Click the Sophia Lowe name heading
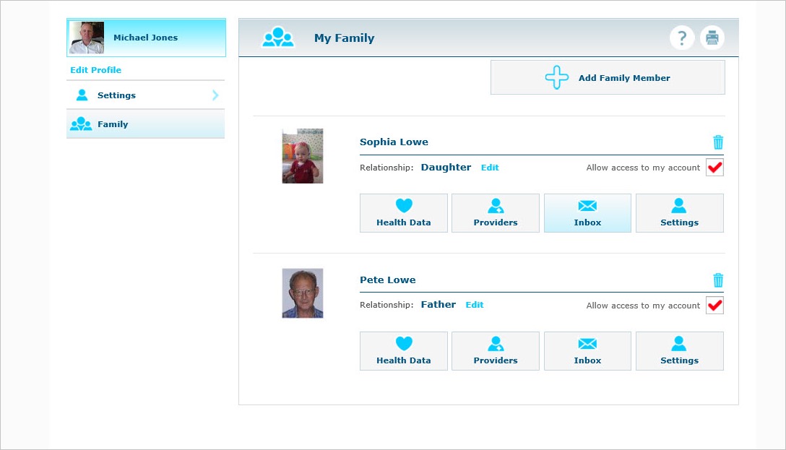The image size is (786, 450). (394, 142)
